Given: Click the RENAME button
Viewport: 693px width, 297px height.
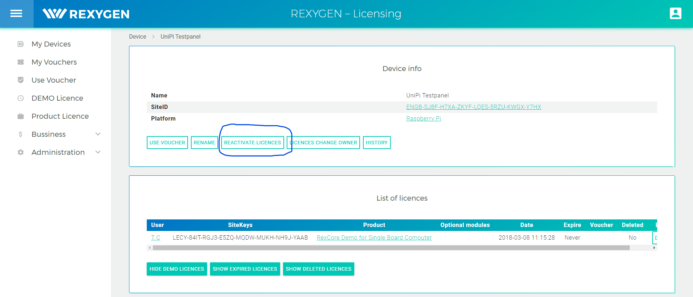Looking at the screenshot, I should [204, 143].
